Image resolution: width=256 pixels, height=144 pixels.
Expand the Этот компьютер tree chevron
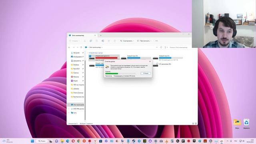click(x=69, y=105)
